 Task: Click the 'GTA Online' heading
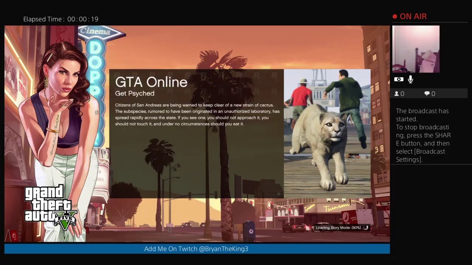click(x=151, y=82)
